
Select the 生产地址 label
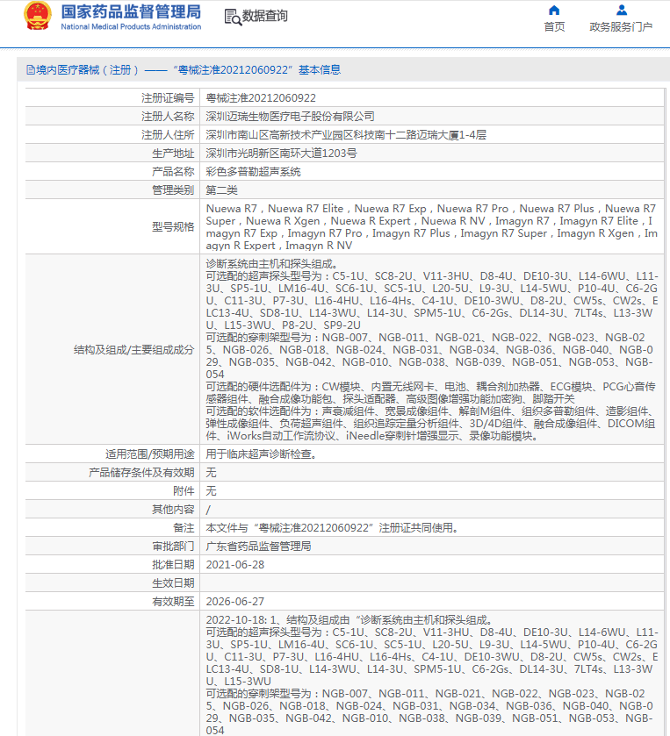tap(173, 154)
